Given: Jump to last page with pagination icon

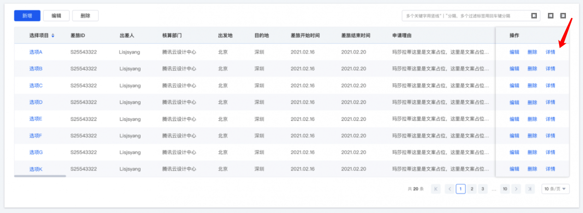Looking at the screenshot, I should click(530, 189).
